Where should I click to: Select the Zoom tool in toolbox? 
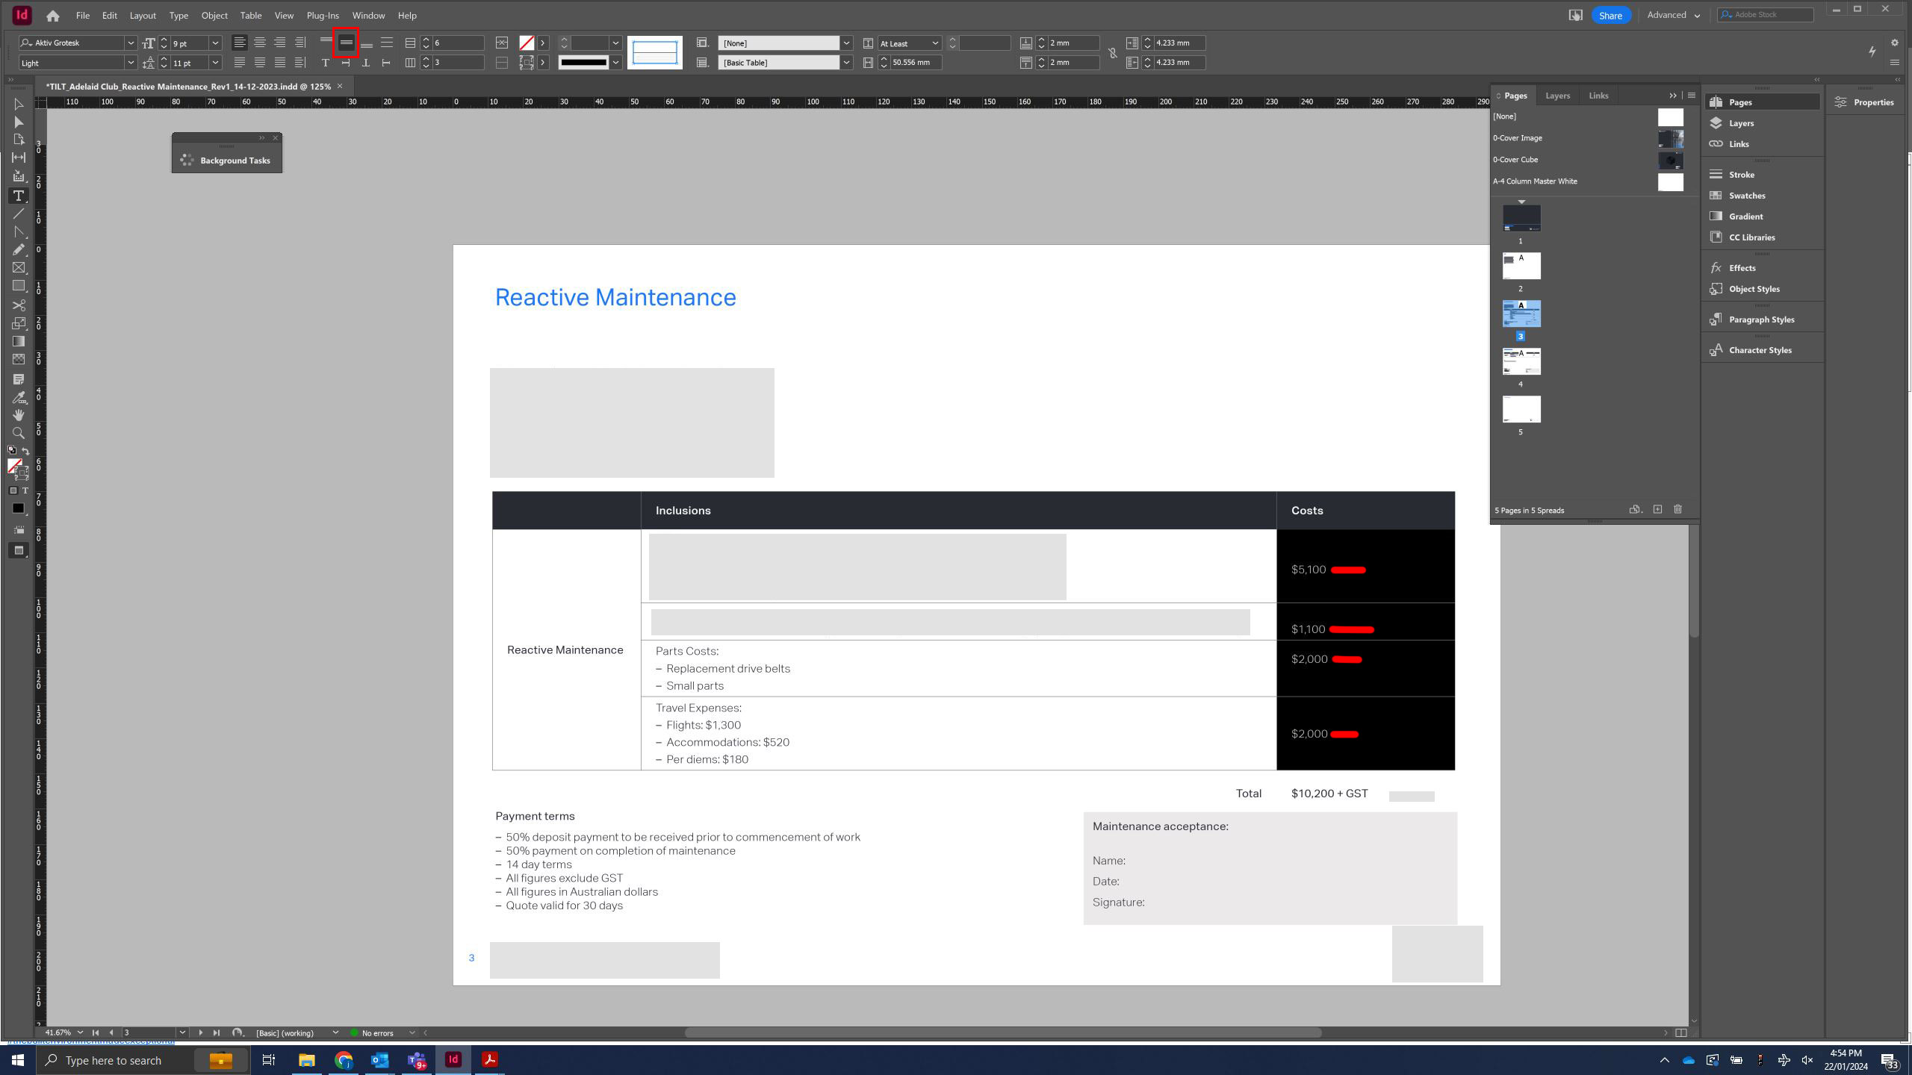(x=19, y=434)
